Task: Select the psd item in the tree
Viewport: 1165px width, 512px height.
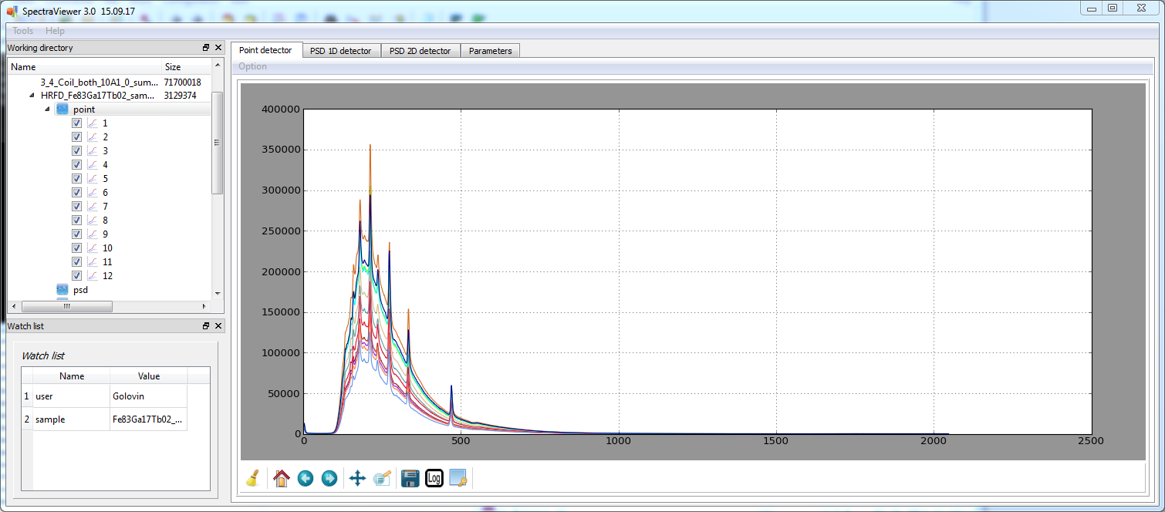Action: (x=80, y=290)
